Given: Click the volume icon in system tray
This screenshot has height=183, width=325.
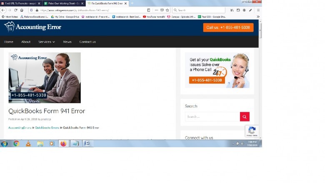Looking at the screenshot, I should [x=242, y=143].
